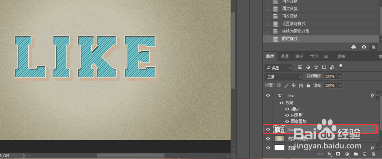Click the 填充 fill value field
Screen dimensions: 382x159
point(330,85)
